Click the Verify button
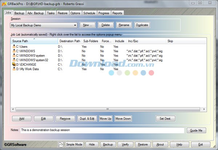 (125, 144)
